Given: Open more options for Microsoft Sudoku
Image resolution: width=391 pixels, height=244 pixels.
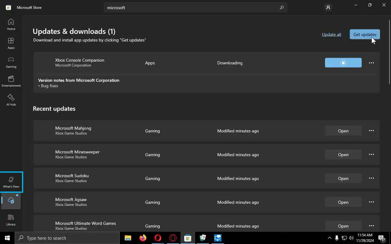Looking at the screenshot, I should click(x=371, y=178).
